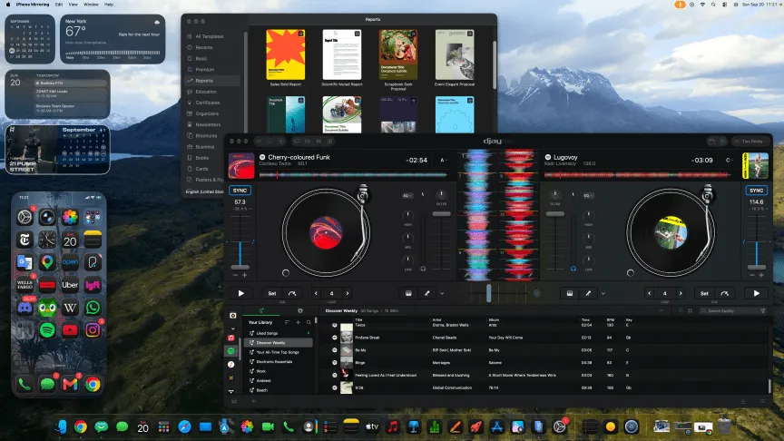Enable SYNC on the left deck
784x441 pixels.
point(240,191)
